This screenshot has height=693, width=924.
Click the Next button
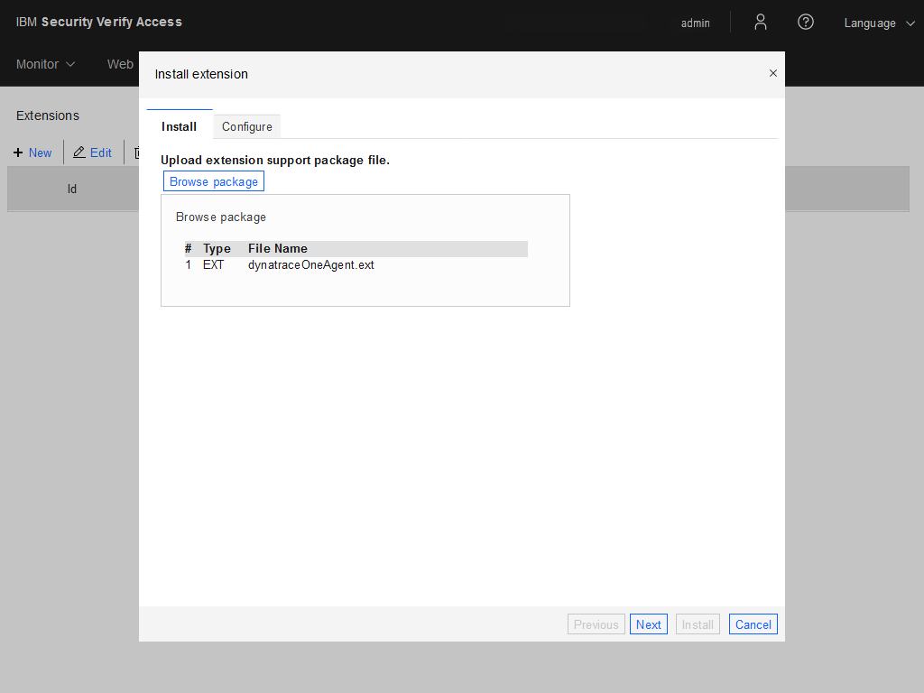coord(648,624)
